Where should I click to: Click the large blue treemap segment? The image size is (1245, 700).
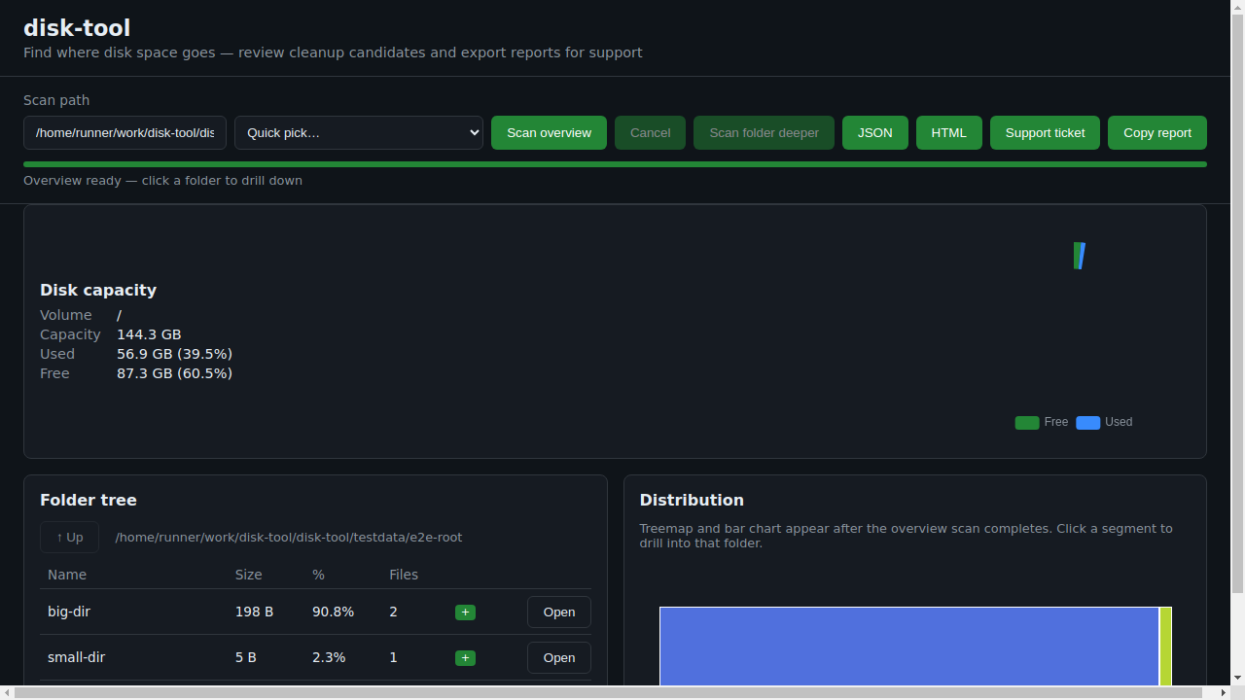coord(909,647)
